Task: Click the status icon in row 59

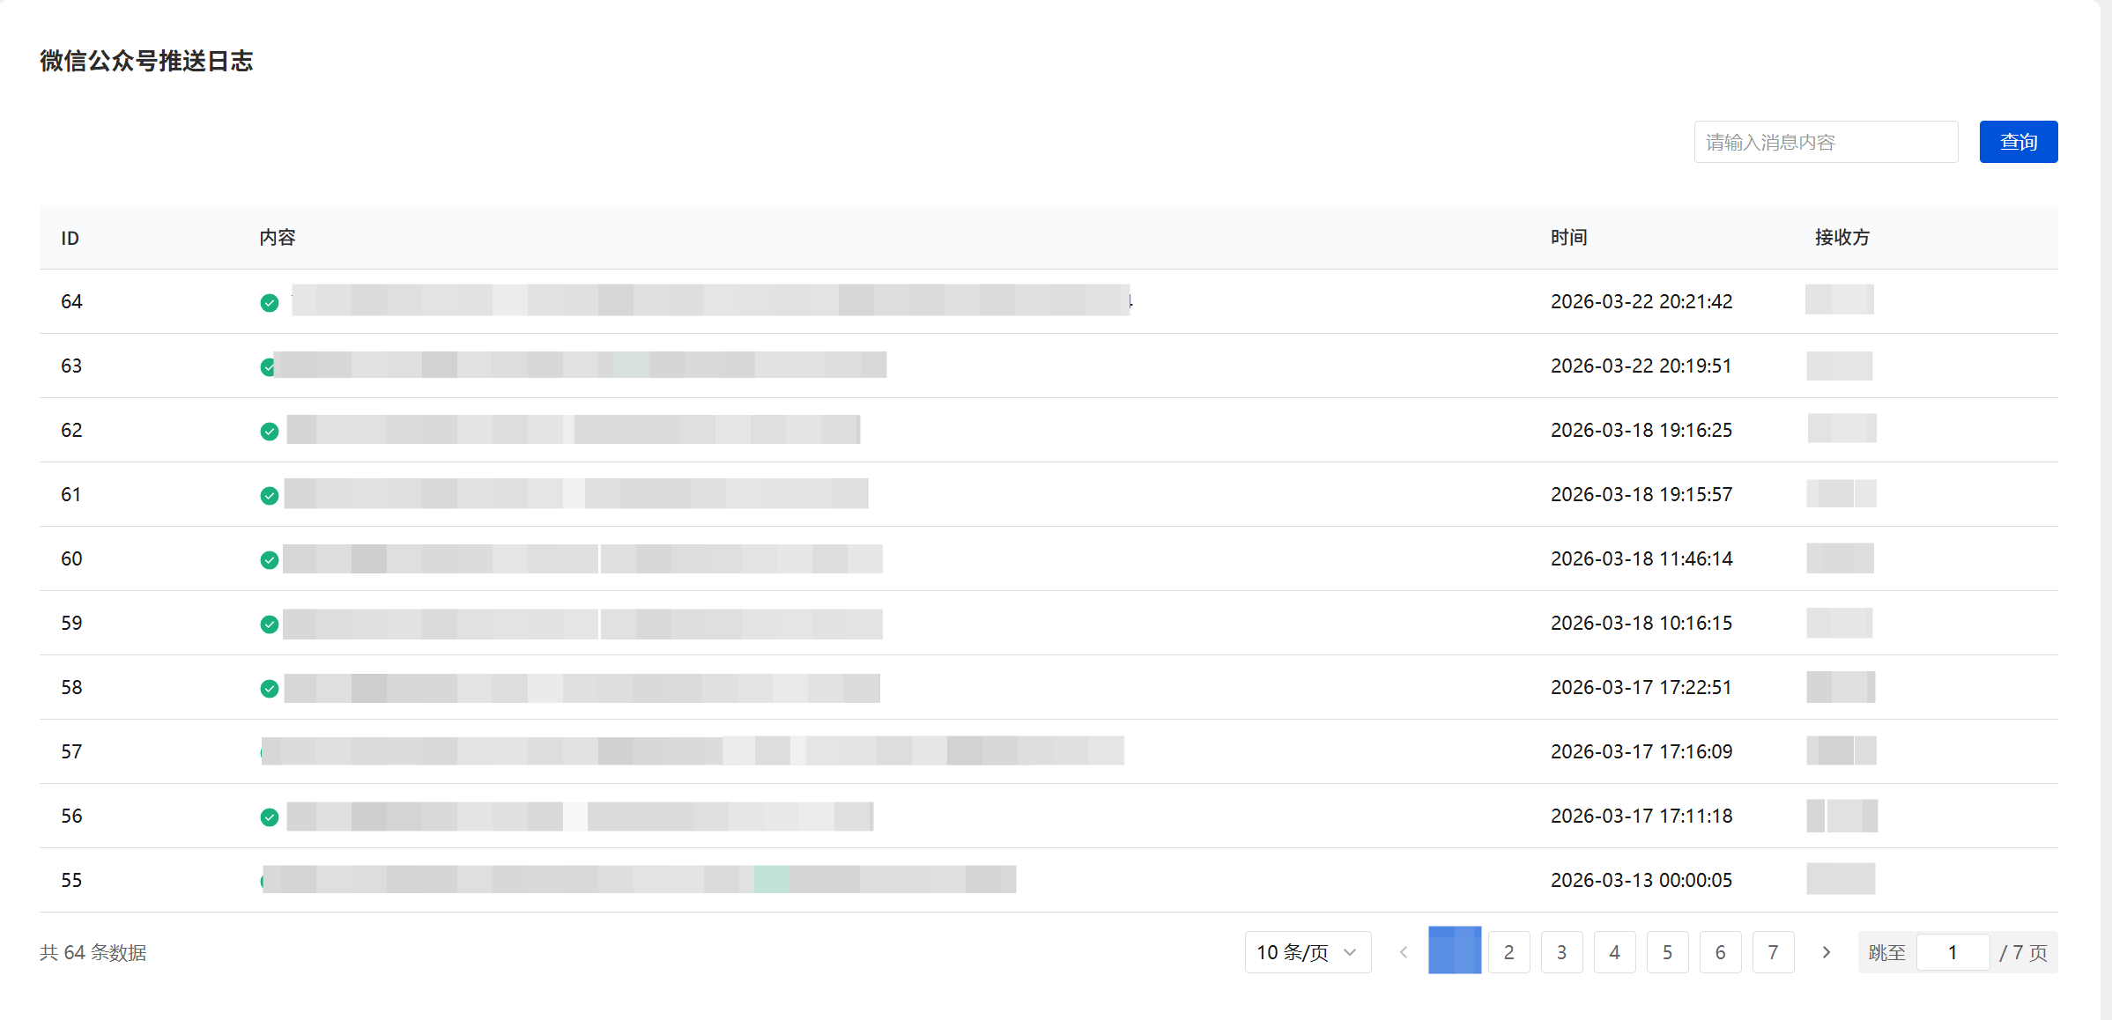Action: tap(270, 625)
